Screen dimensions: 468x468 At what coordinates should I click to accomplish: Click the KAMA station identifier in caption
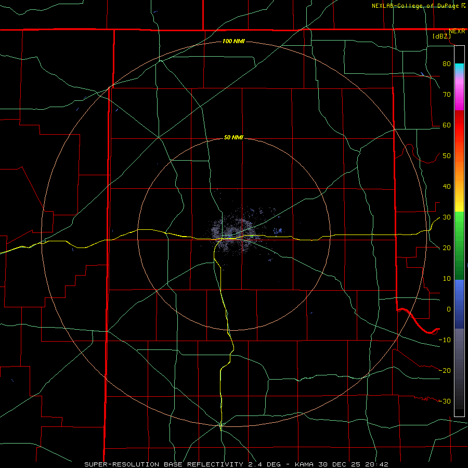[x=304, y=464]
